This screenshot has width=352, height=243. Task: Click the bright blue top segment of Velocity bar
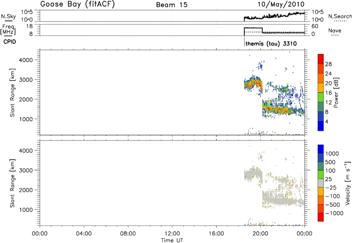(321, 149)
